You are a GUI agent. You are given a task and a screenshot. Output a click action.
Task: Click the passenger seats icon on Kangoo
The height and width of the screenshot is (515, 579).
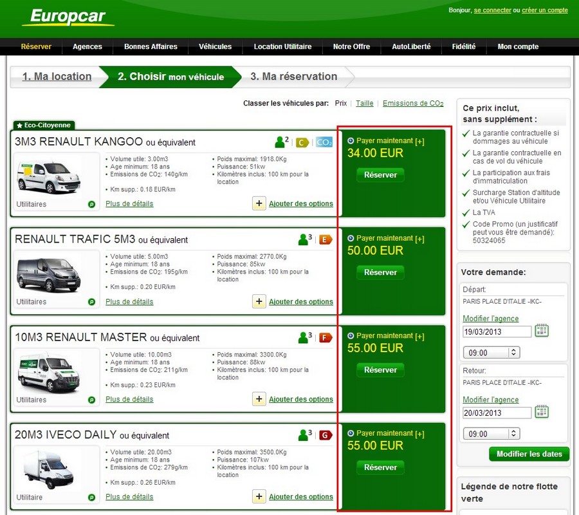pyautogui.click(x=282, y=142)
